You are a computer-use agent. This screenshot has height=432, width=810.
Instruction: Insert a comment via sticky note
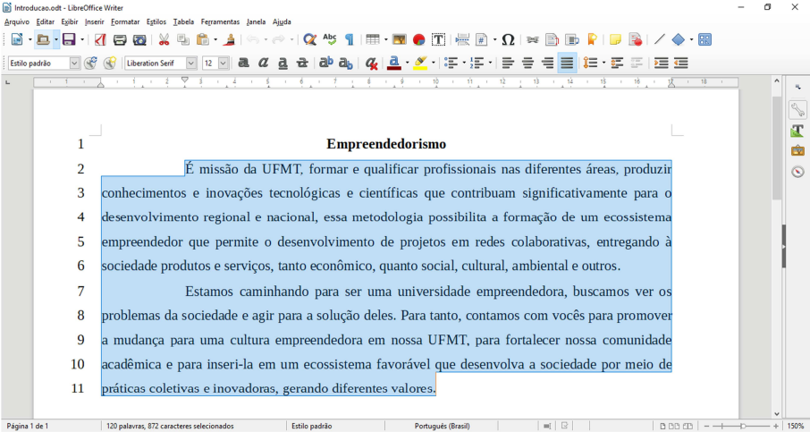[615, 39]
